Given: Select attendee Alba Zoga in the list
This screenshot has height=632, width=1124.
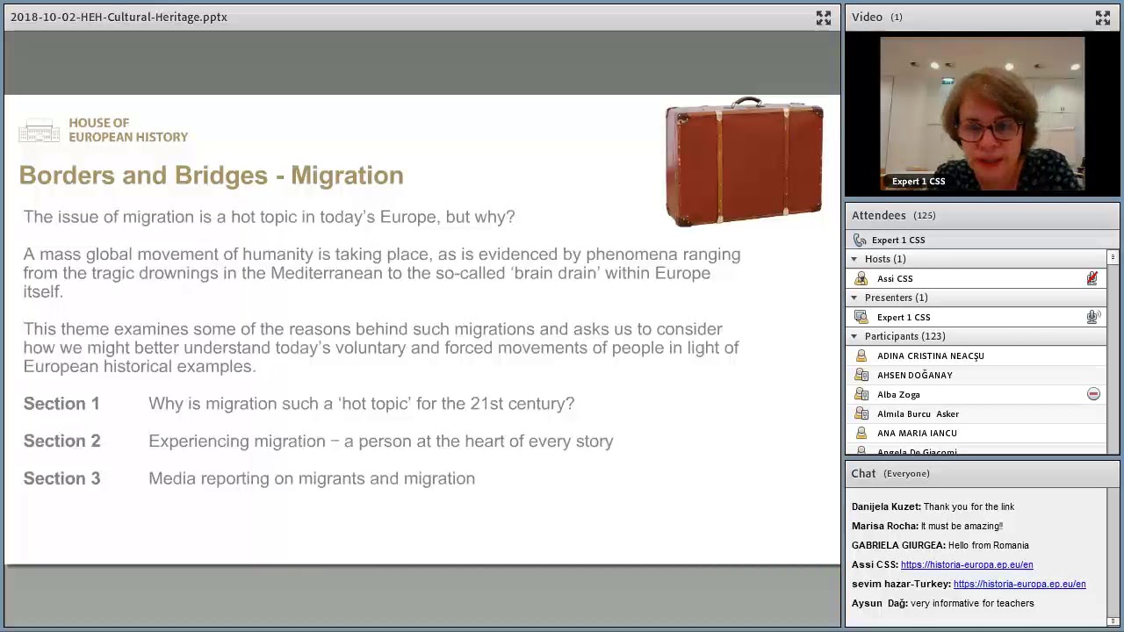Looking at the screenshot, I should pos(976,394).
